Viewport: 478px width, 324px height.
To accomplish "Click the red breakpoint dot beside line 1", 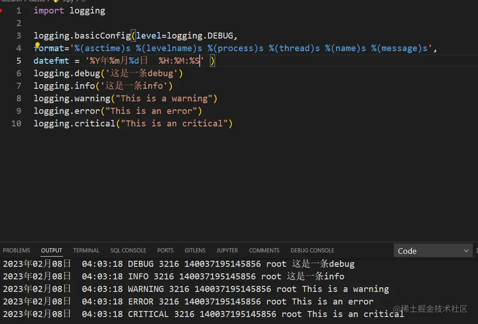I will point(1,11).
